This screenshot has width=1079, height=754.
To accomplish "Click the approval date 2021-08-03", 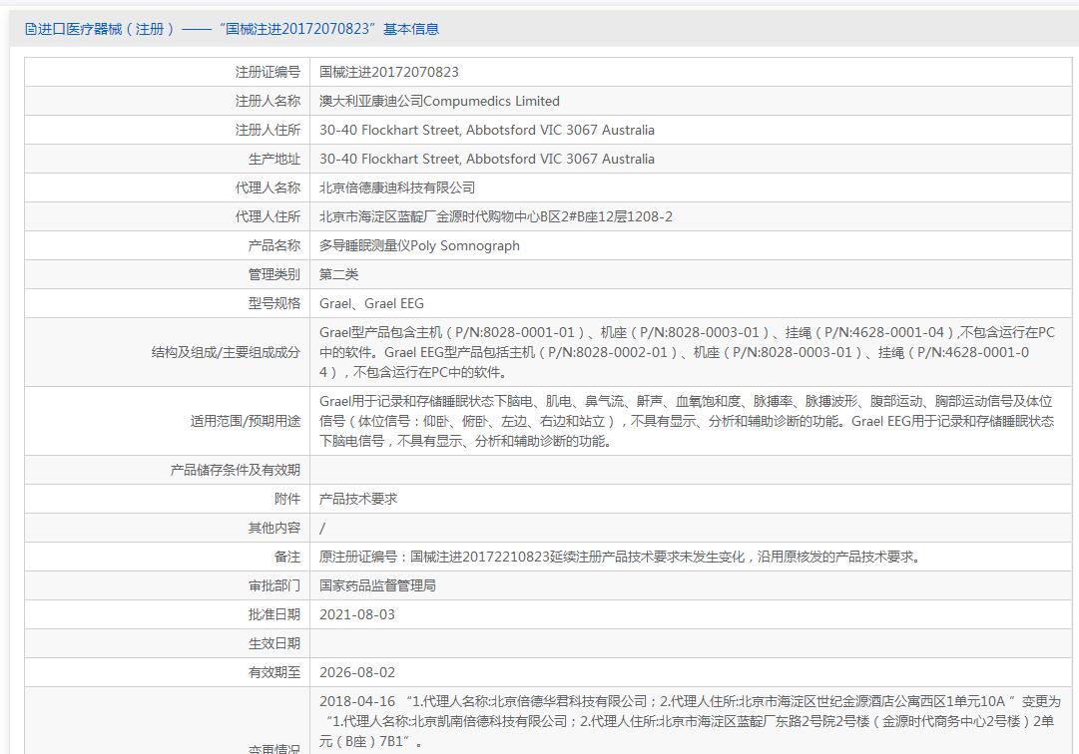I will coord(357,614).
